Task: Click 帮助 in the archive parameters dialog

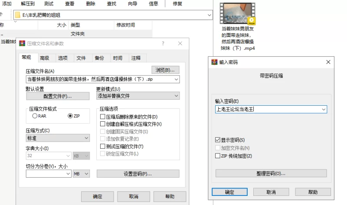Action: (170, 196)
